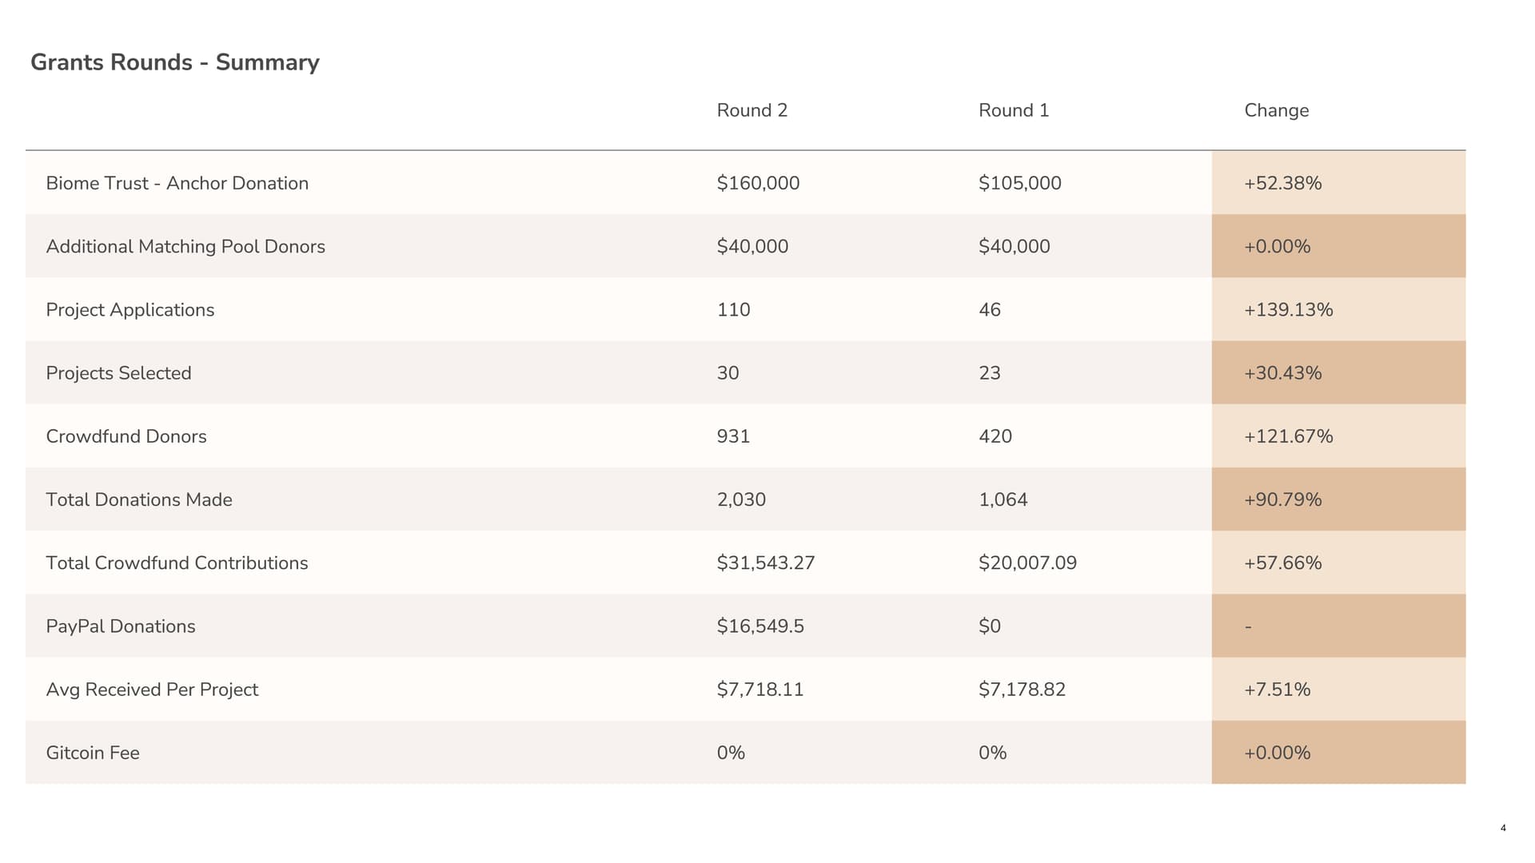The height and width of the screenshot is (863, 1535).
Task: Click the 'Gitcoin Fee' row label
Action: 92,753
